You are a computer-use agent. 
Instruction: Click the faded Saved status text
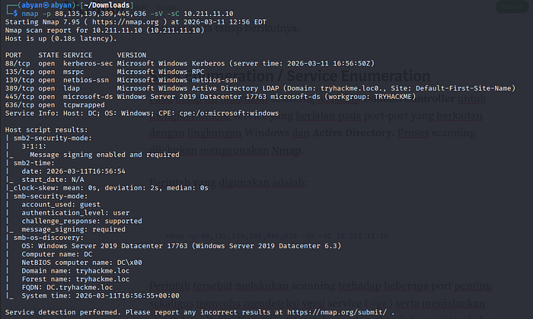166,7
